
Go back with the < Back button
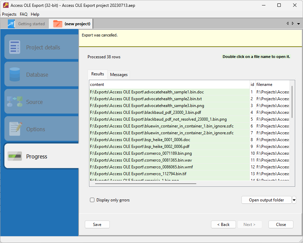tap(223, 225)
